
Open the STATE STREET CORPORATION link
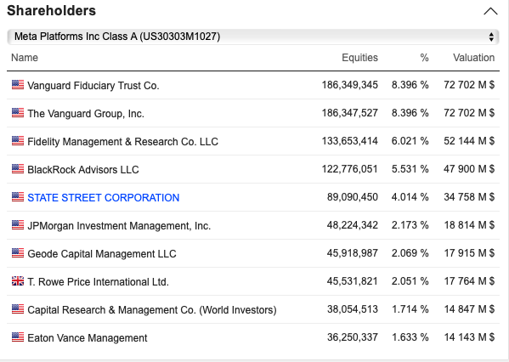pos(103,197)
